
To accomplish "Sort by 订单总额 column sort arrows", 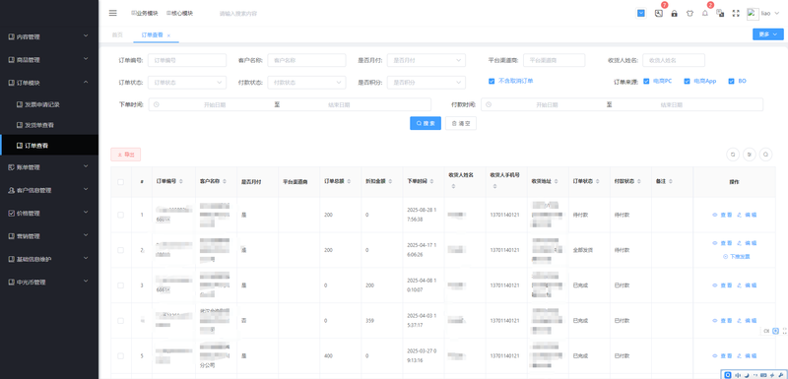I will 349,181.
